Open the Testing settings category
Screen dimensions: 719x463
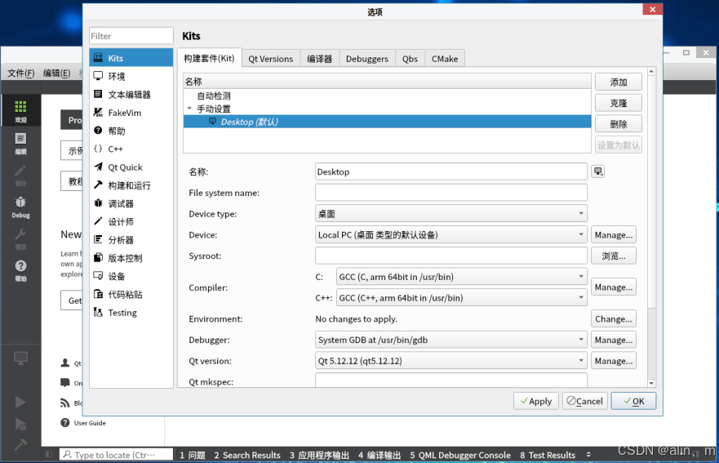pos(131,313)
